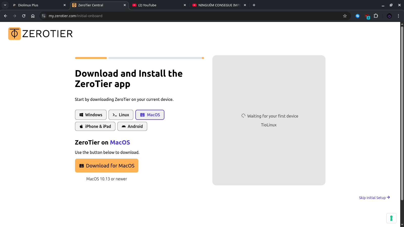Viewport: 404px width, 227px height.
Task: Switch to the Diolinux Plus tab
Action: (x=39, y=5)
